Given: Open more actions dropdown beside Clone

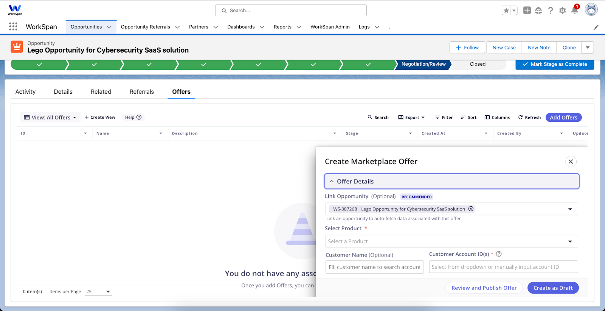Looking at the screenshot, I should click(x=588, y=48).
